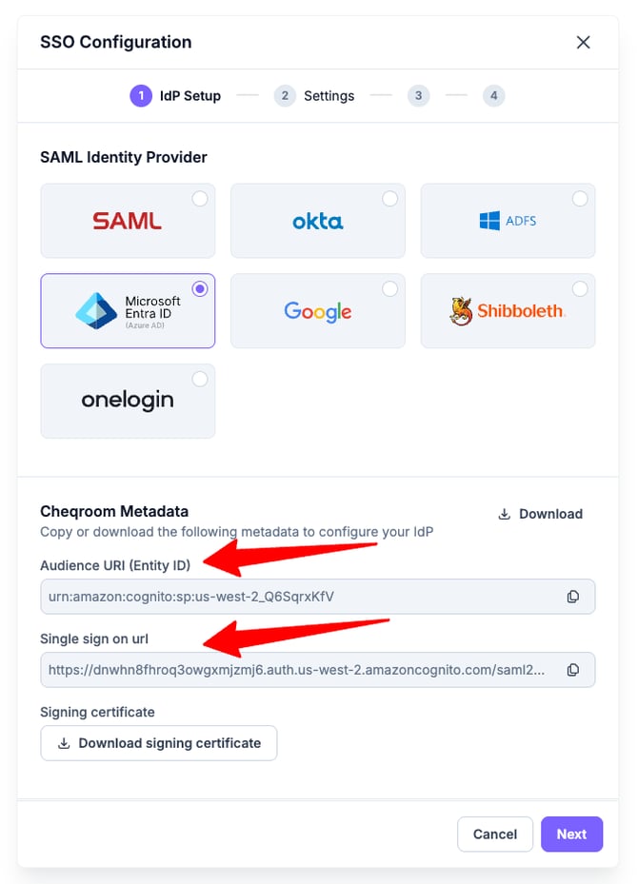Download the Cheqroom metadata
This screenshot has height=884, width=638.
tap(540, 514)
